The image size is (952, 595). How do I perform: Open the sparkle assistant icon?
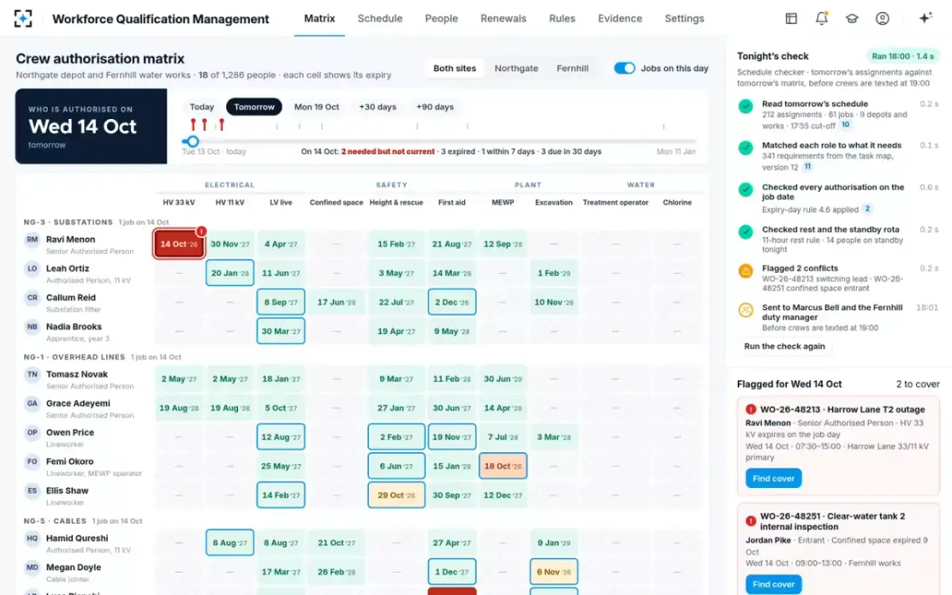(x=925, y=18)
